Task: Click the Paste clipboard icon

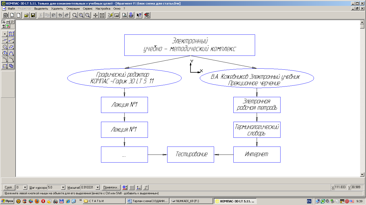Action: pyautogui.click(x=54, y=15)
